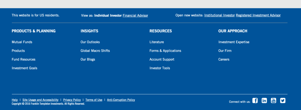Click the Resources heading

pos(161,31)
